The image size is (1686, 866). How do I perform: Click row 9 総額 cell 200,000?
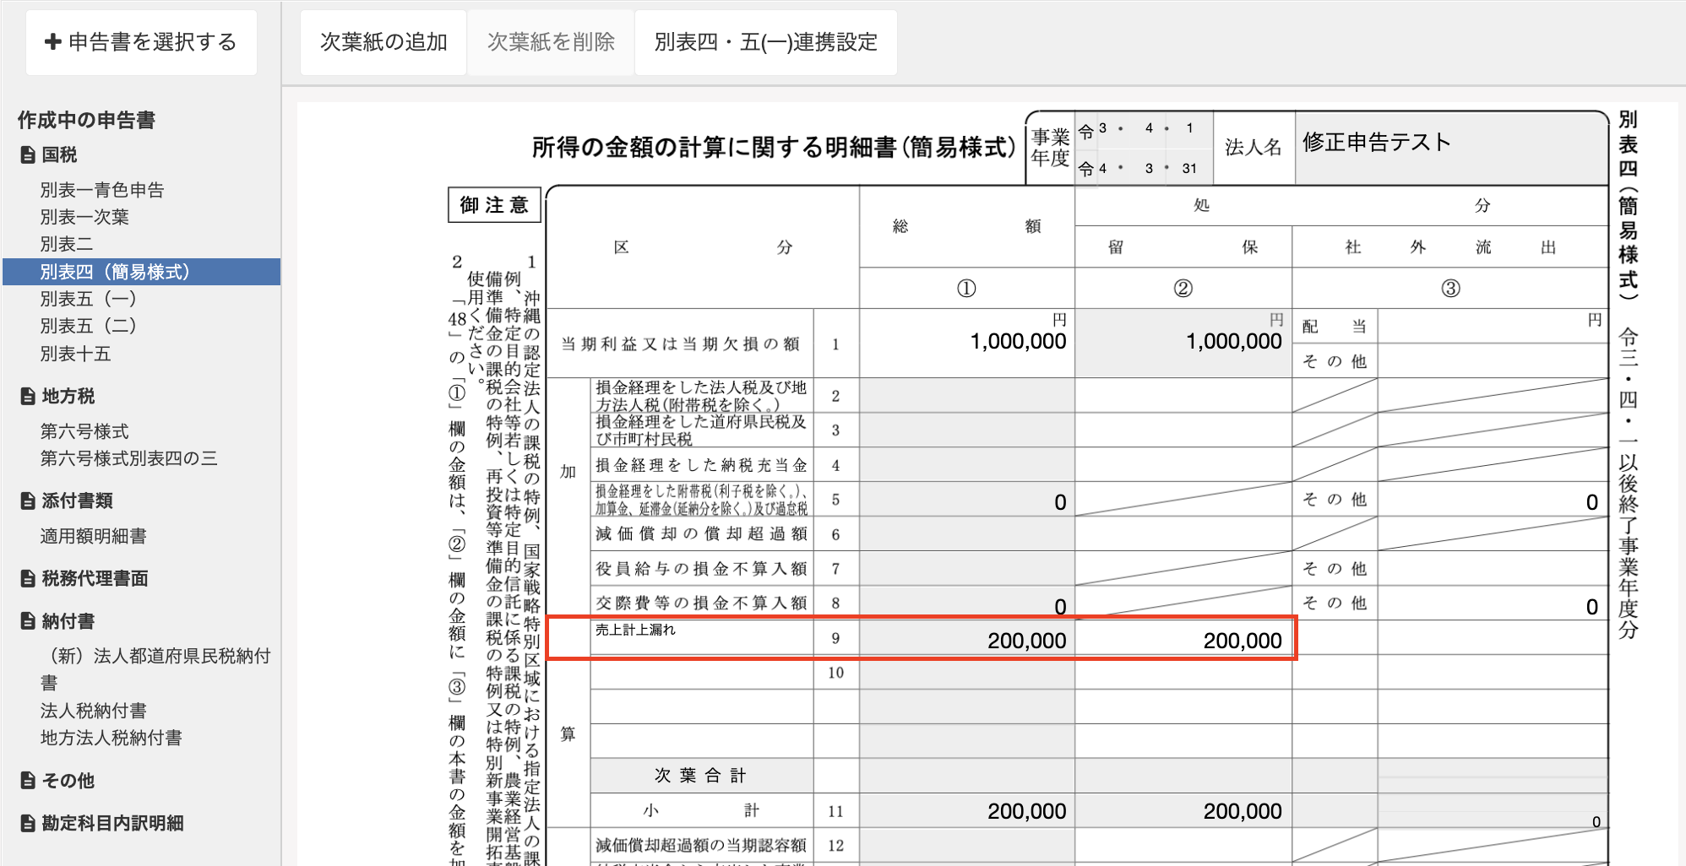967,639
